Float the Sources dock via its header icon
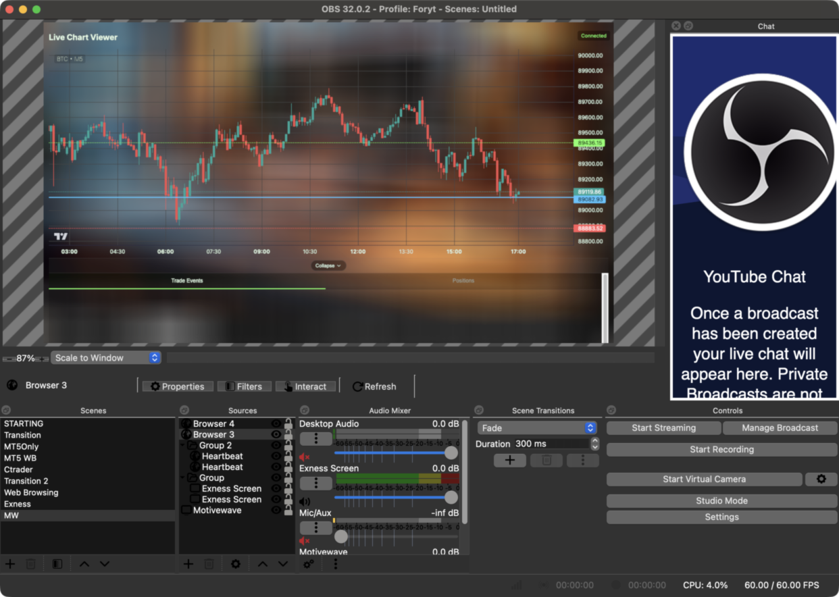The width and height of the screenshot is (839, 597). (184, 410)
